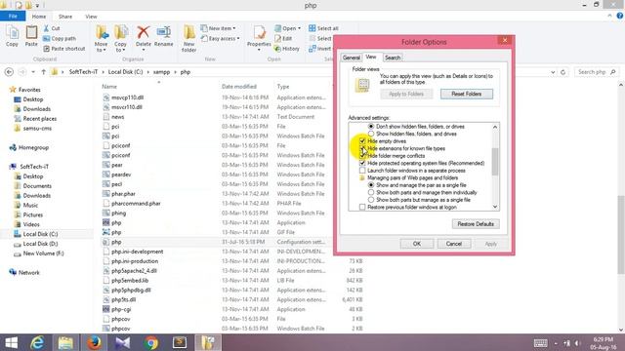Viewport: 625px width, 351px height.
Task: Switch to the View ribbon tab in Explorer
Action: click(x=91, y=17)
